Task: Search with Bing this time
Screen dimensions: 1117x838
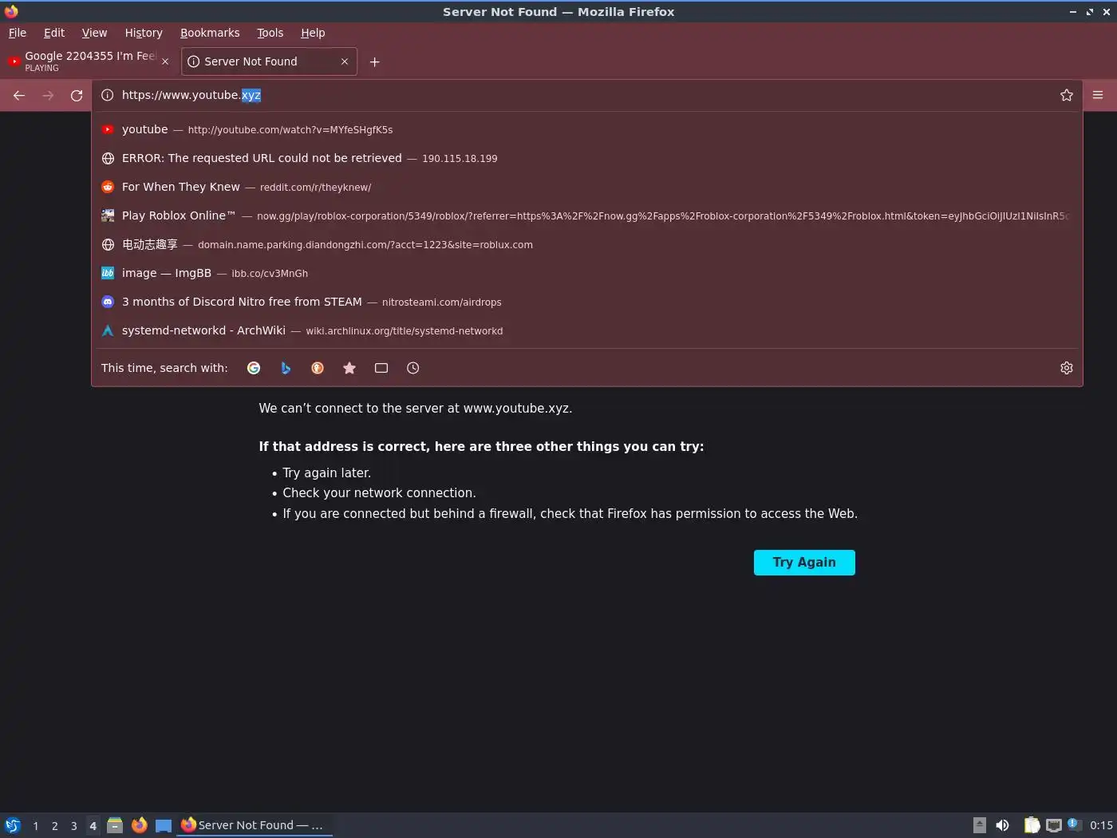Action: click(286, 368)
